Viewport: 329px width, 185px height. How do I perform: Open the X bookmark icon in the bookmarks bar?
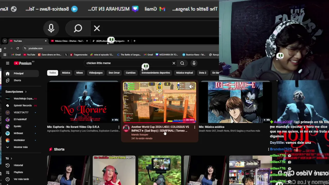point(66,55)
